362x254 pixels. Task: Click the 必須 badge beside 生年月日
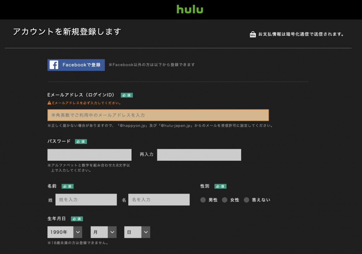[x=77, y=219]
